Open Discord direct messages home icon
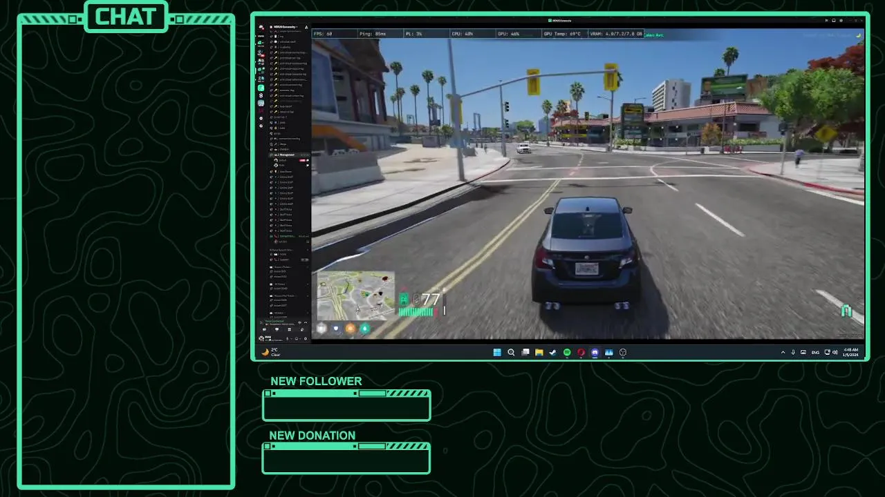The image size is (885, 497). pos(261,28)
